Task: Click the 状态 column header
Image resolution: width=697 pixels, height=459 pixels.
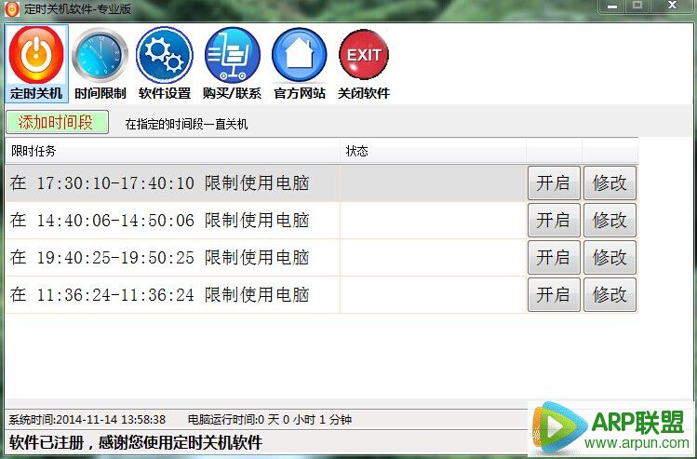Action: 434,151
